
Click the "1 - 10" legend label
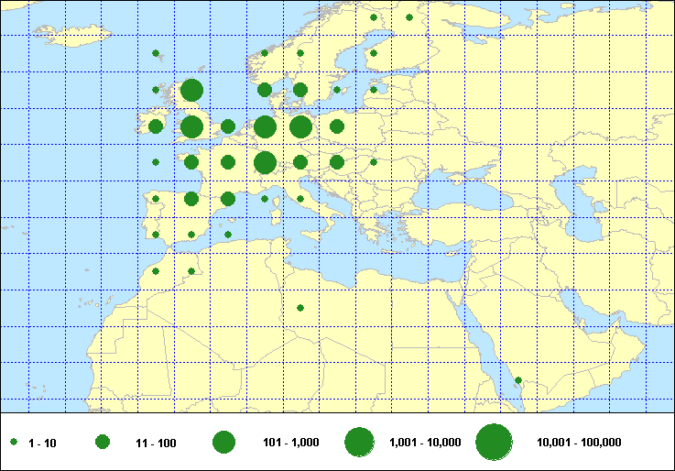pyautogui.click(x=42, y=444)
